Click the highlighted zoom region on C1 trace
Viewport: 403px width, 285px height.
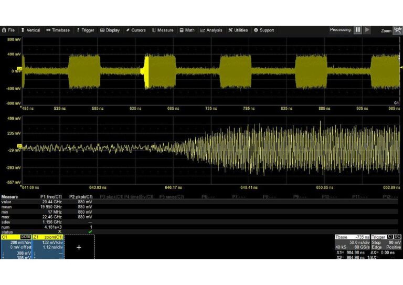pyautogui.click(x=146, y=71)
